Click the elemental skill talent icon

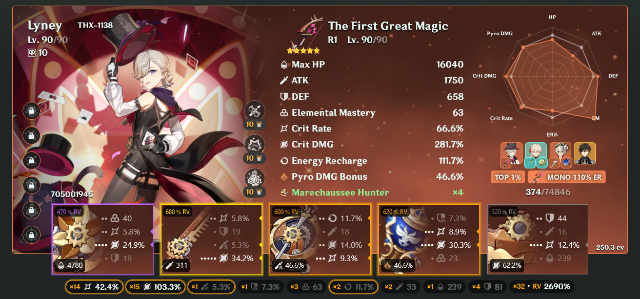pyautogui.click(x=254, y=143)
